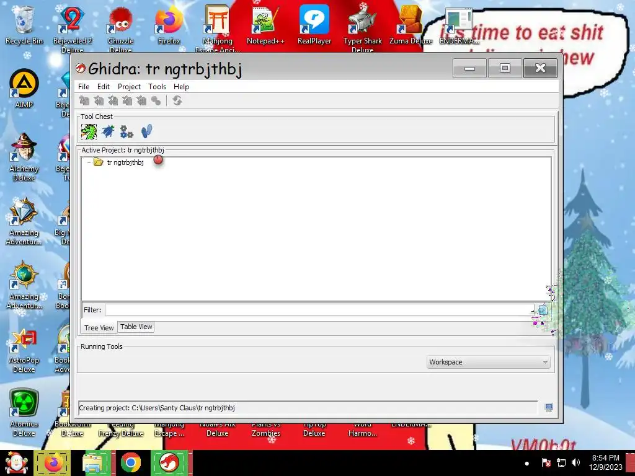
Task: Launch the CodeBrowser dragon tool
Action: 89,131
